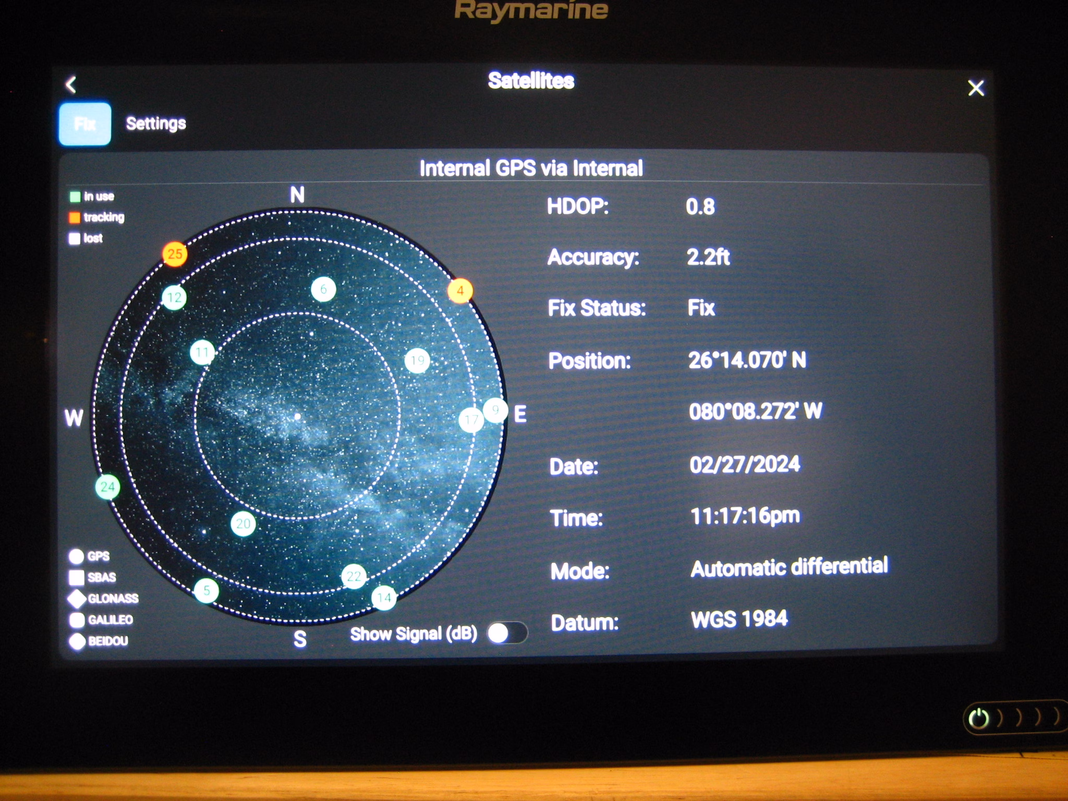
Task: Select the Fix tab
Action: click(85, 124)
